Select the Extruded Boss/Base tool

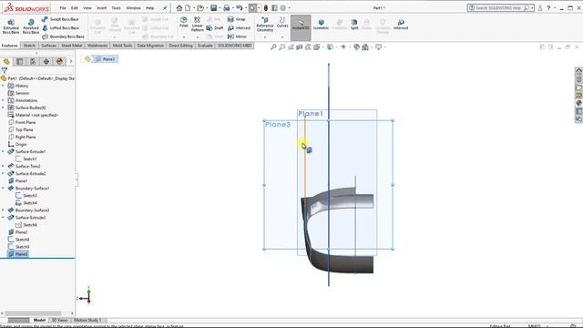pos(11,26)
